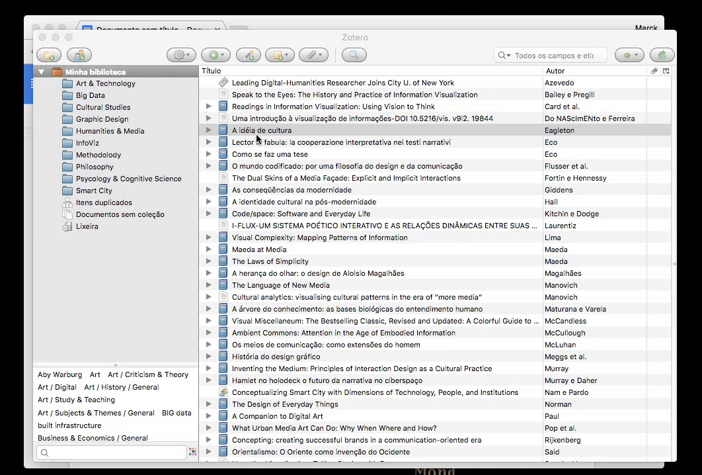This screenshot has height=475, width=702.
Task: Filter by the built infrastructure tag
Action: click(69, 425)
